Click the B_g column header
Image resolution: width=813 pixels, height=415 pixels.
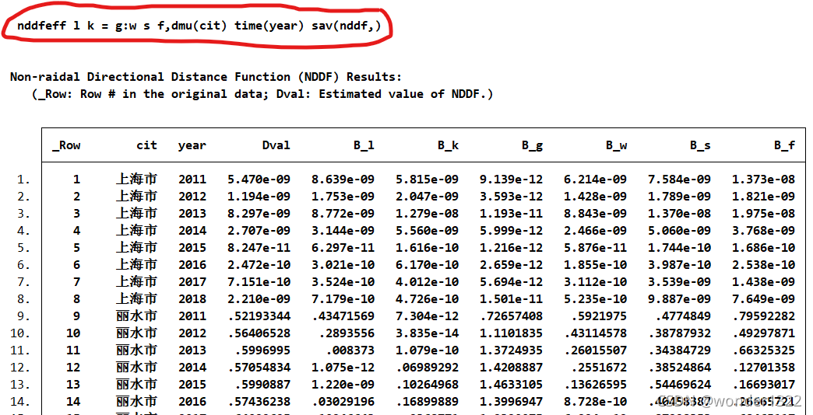tap(532, 145)
